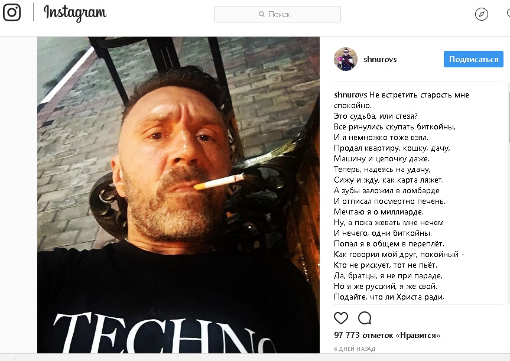The height and width of the screenshot is (361, 510).
Task: Open the partially visible activity icon at top right
Action: tap(508, 14)
